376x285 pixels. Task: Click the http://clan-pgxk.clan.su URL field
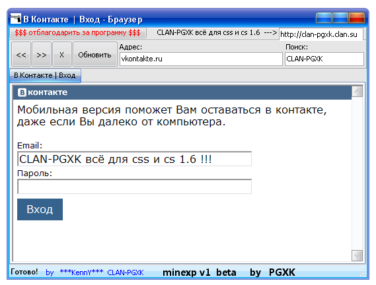coord(321,34)
